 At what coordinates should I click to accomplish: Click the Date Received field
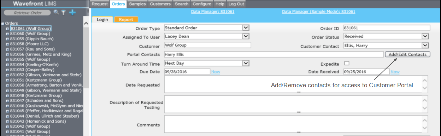point(366,72)
